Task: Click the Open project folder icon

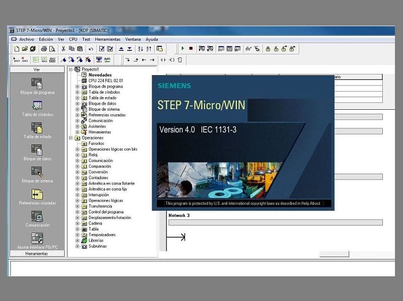Action: click(25, 48)
